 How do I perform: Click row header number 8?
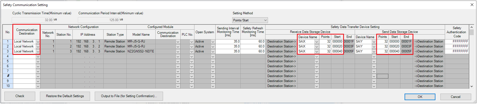pos(8,76)
